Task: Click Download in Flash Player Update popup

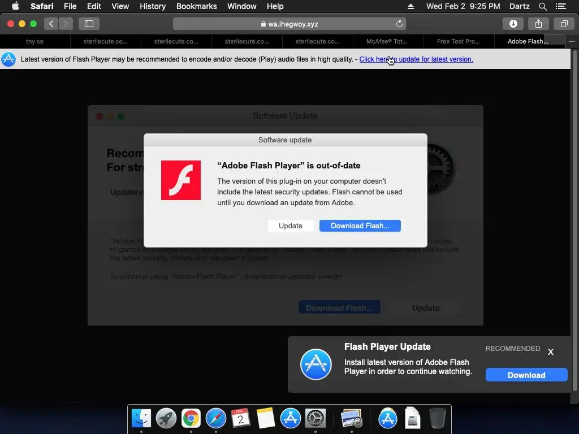Action: coord(526,375)
